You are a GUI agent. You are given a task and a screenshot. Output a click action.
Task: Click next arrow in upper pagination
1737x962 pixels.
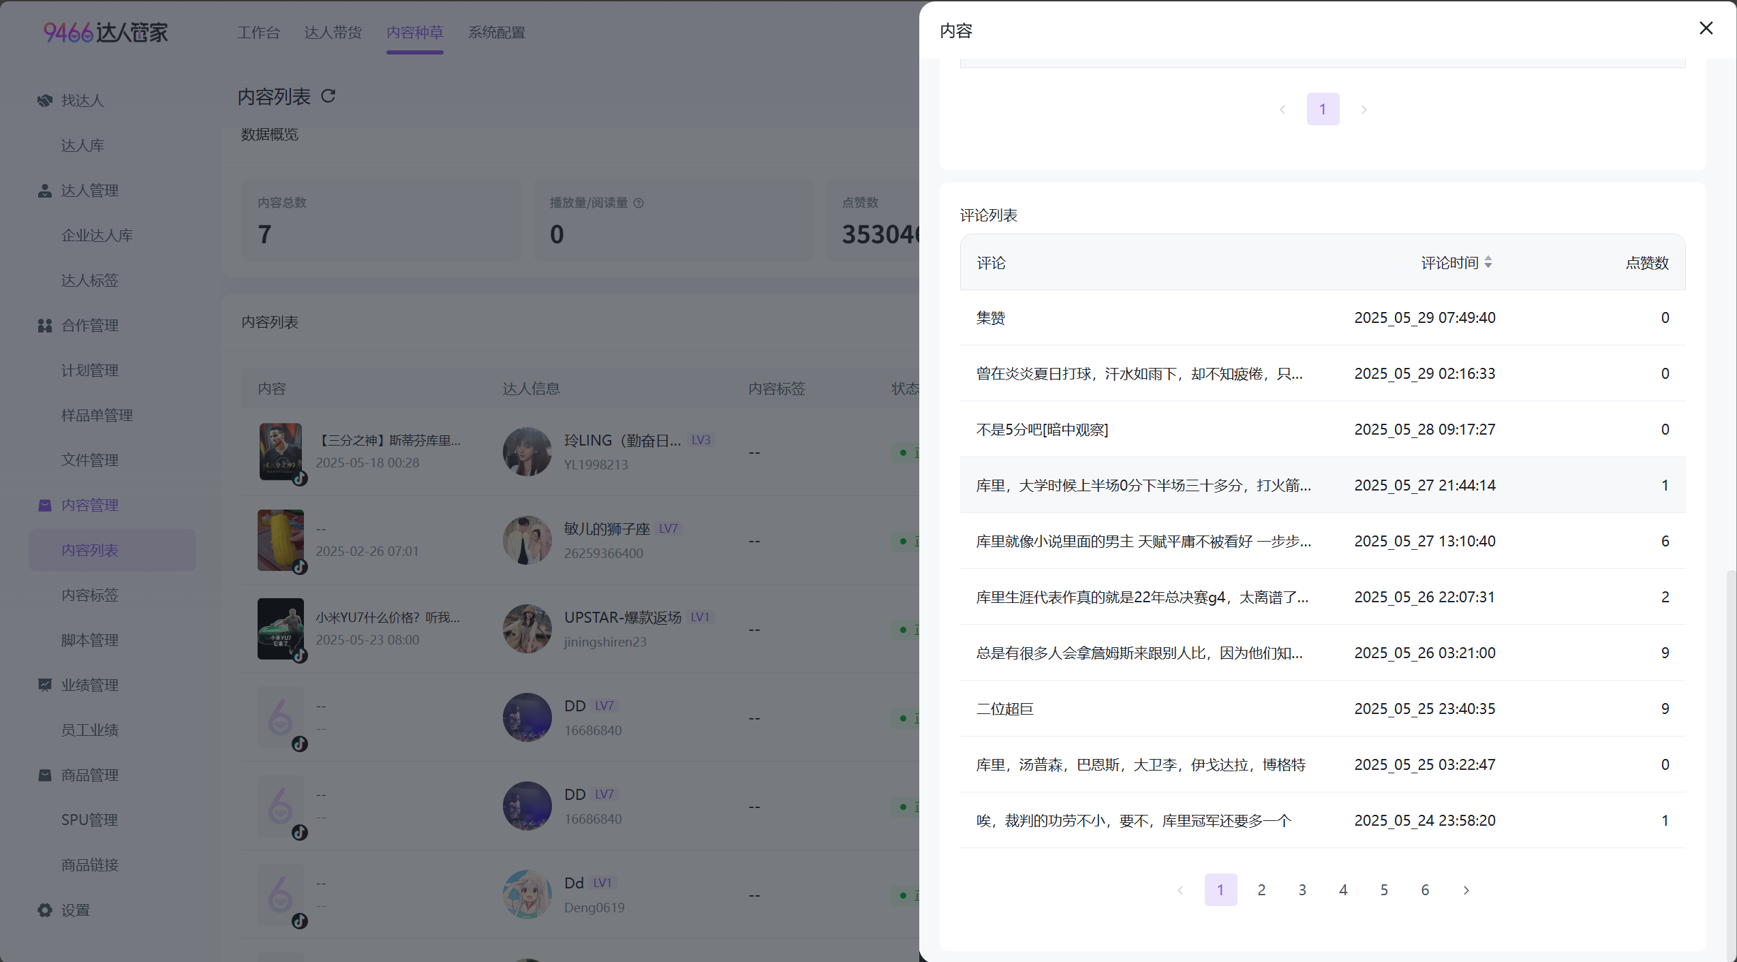coord(1364,109)
